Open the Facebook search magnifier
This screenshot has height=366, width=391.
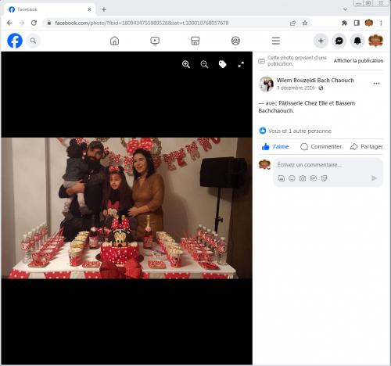click(33, 41)
